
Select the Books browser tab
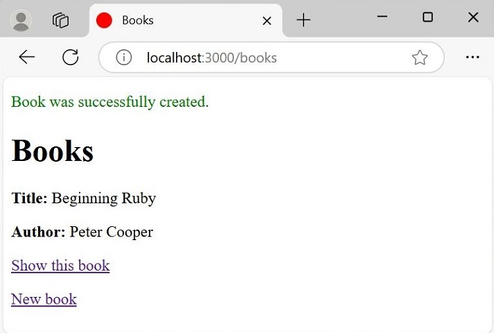point(173,20)
